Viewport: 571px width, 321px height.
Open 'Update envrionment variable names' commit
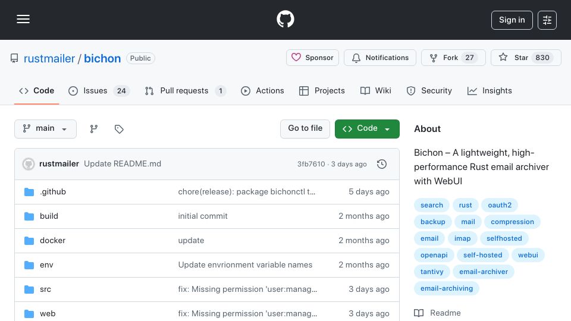pos(245,265)
